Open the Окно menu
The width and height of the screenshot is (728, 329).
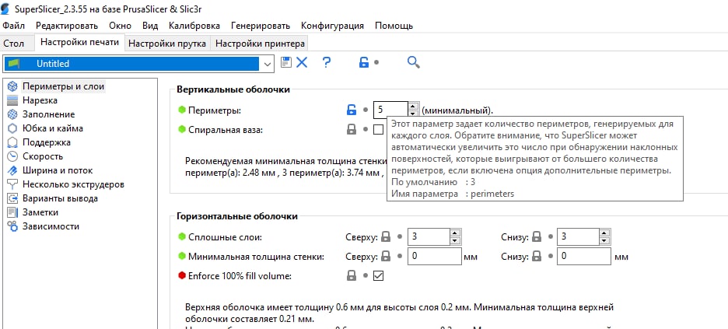point(121,26)
